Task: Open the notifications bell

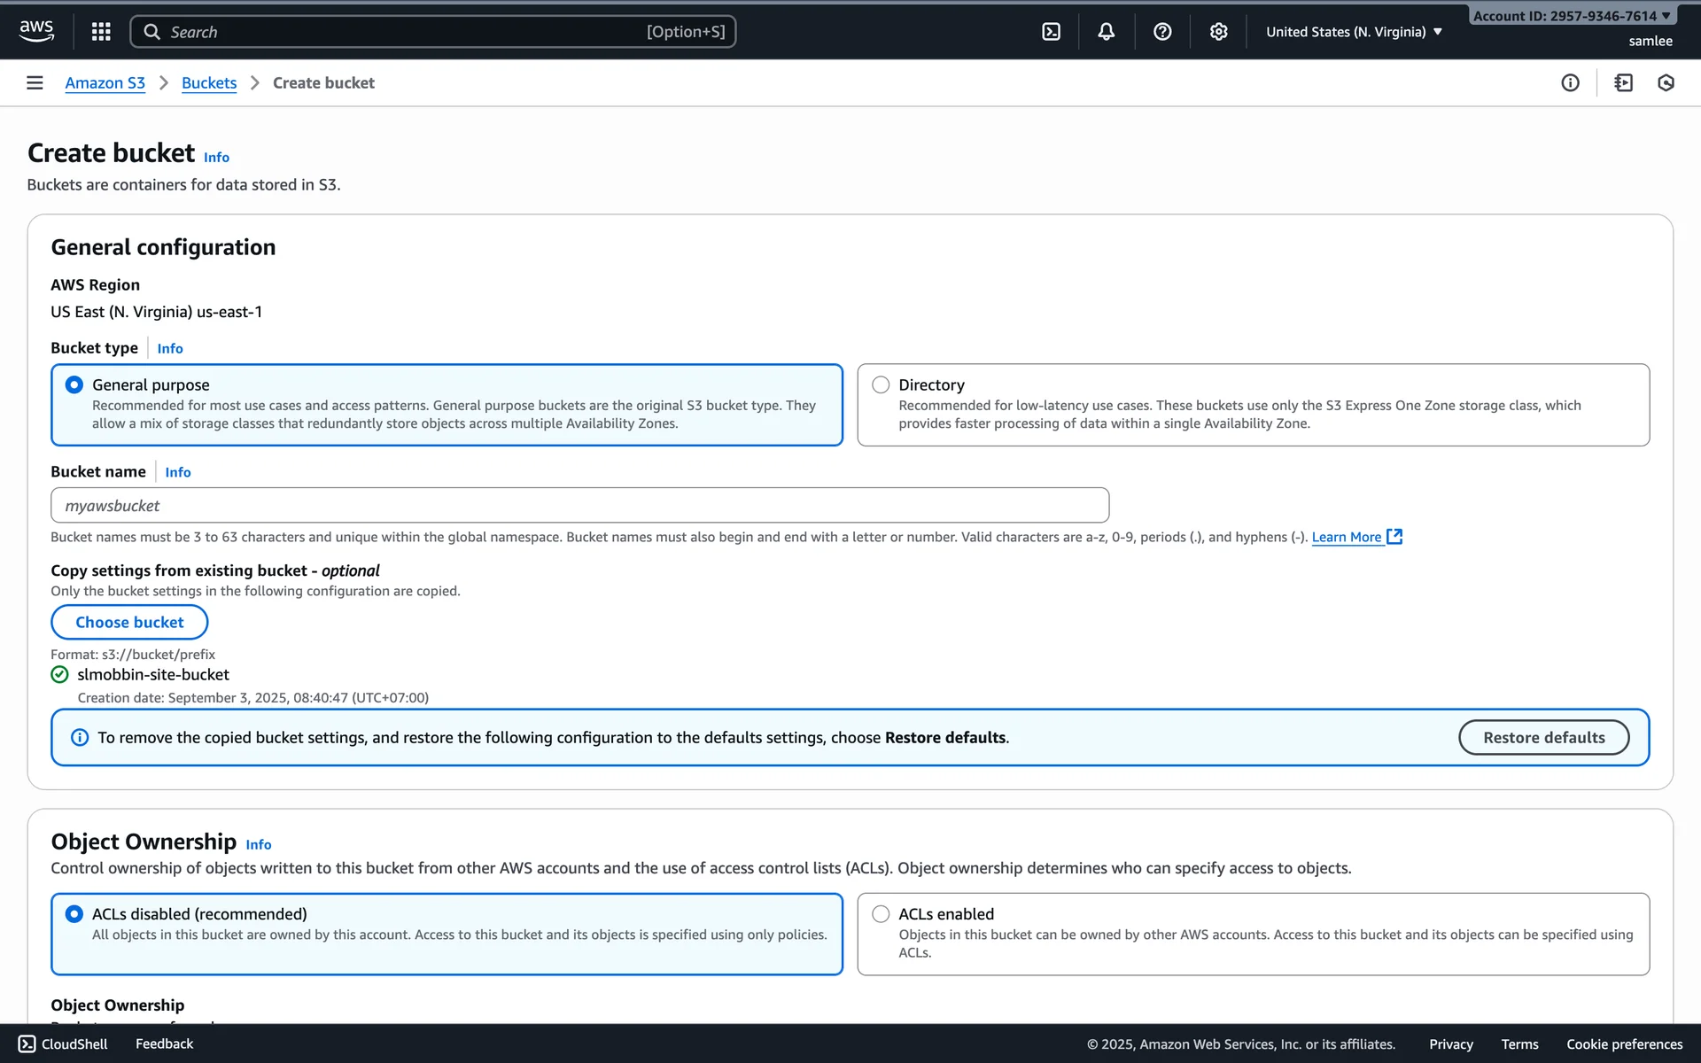Action: point(1106,32)
